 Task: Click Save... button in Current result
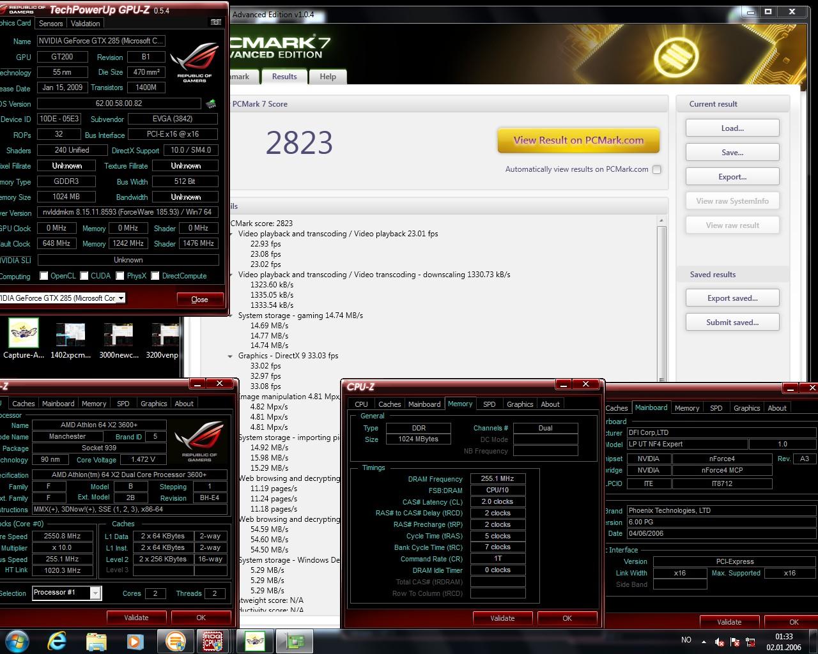tap(732, 153)
